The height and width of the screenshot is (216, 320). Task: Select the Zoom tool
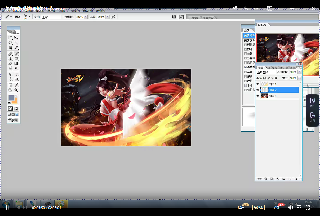tap(16, 90)
